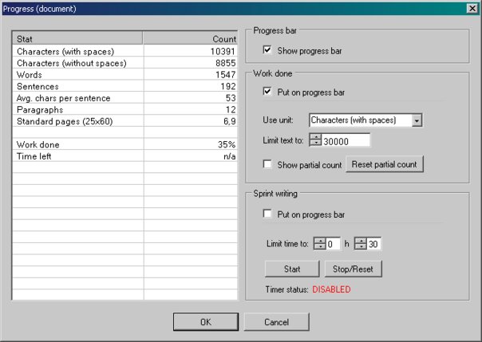Viewport: 482px width, 342px height.
Task: Click the minutes spinner for Limit time
Action: click(x=360, y=243)
